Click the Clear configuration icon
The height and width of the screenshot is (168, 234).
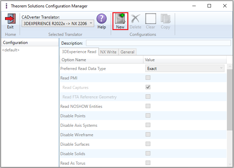click(x=151, y=19)
